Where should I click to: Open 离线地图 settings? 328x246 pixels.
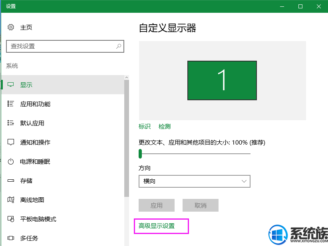click(63, 200)
